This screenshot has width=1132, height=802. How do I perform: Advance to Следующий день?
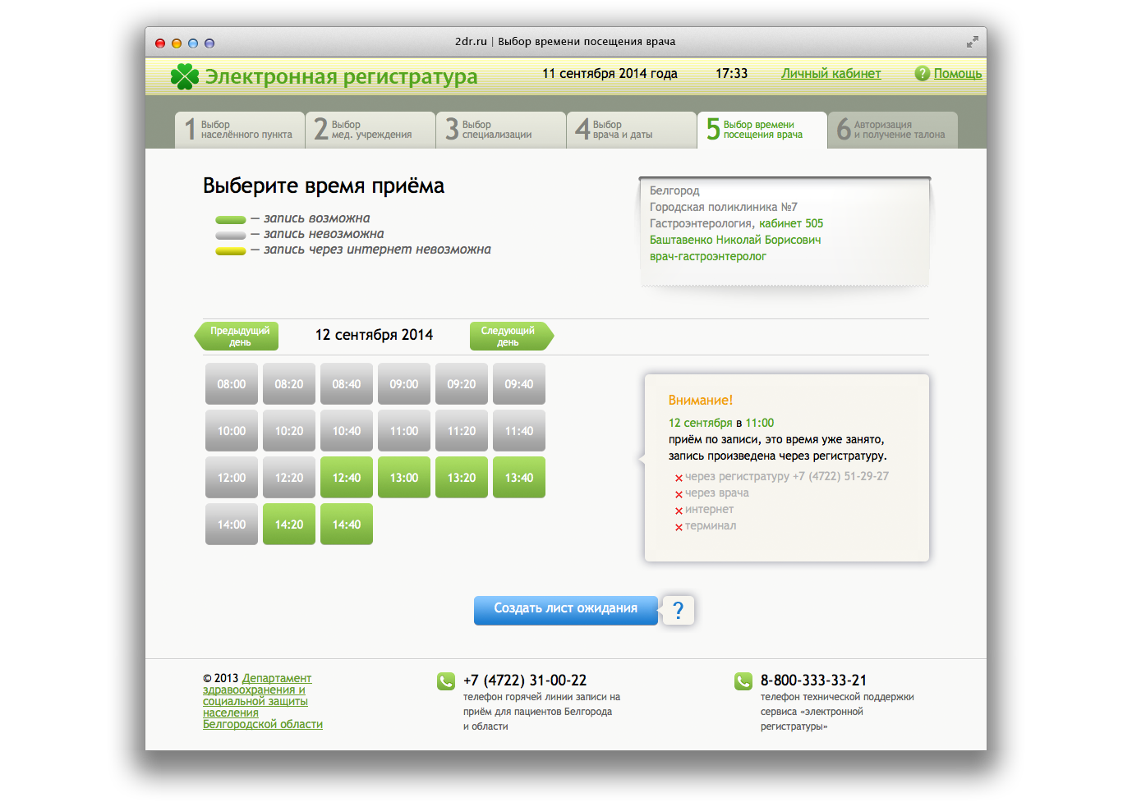tap(509, 337)
